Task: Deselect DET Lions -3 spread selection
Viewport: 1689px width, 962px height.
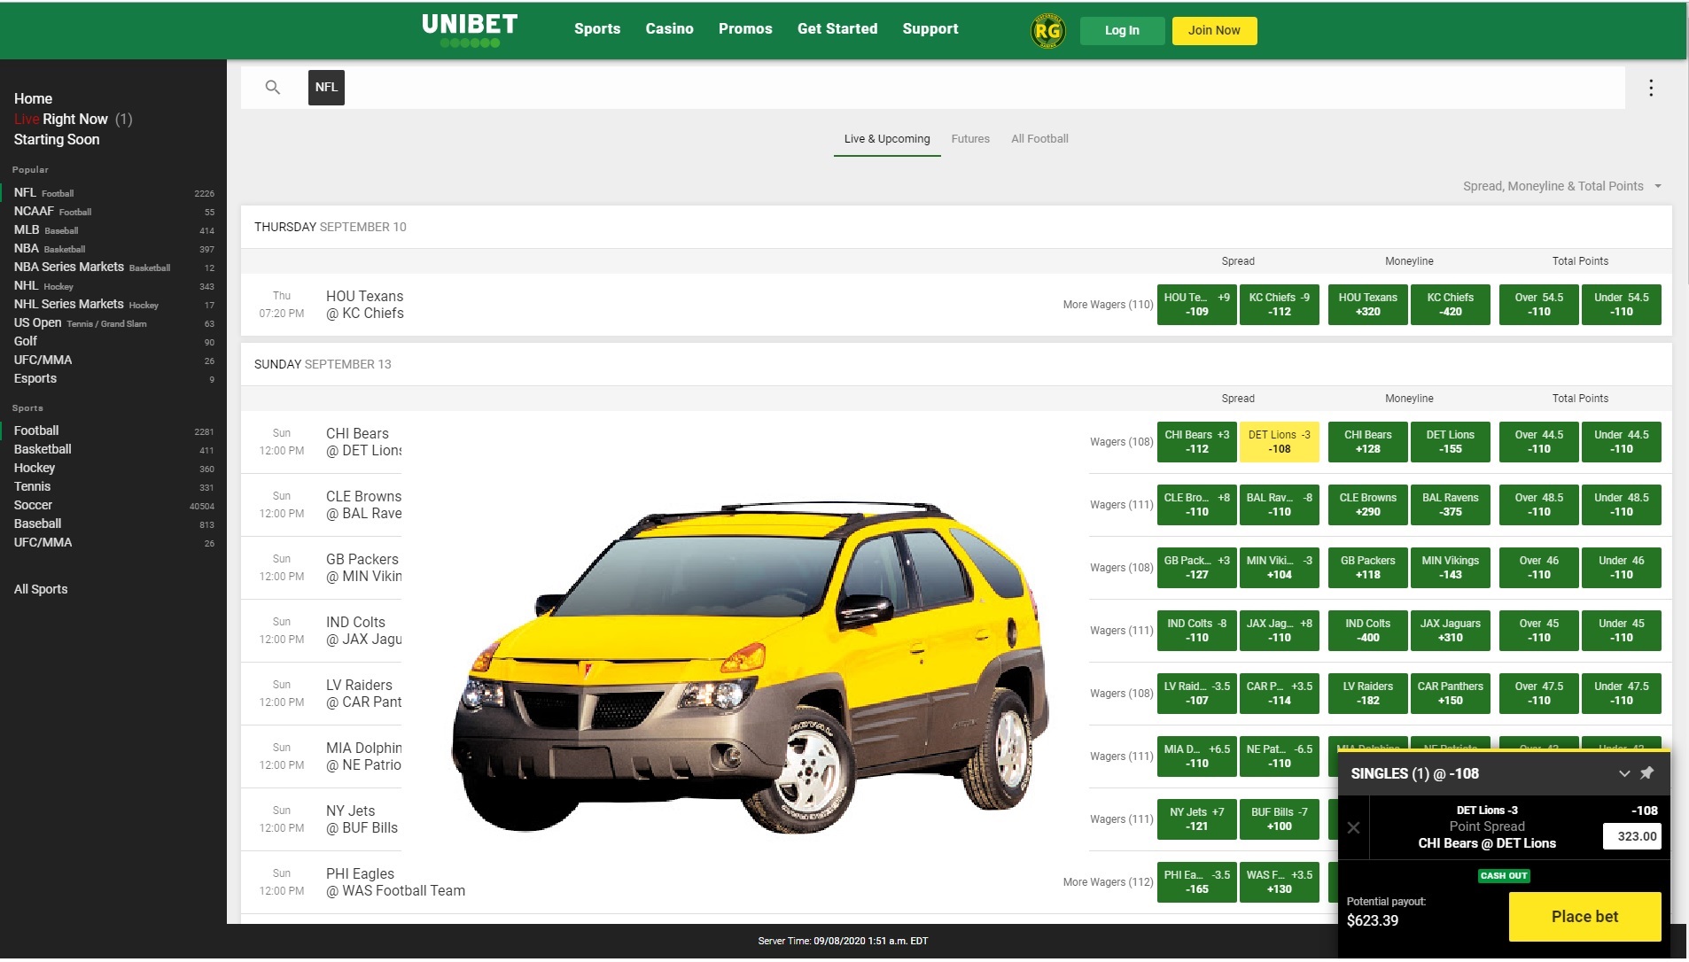Action: click(x=1279, y=442)
